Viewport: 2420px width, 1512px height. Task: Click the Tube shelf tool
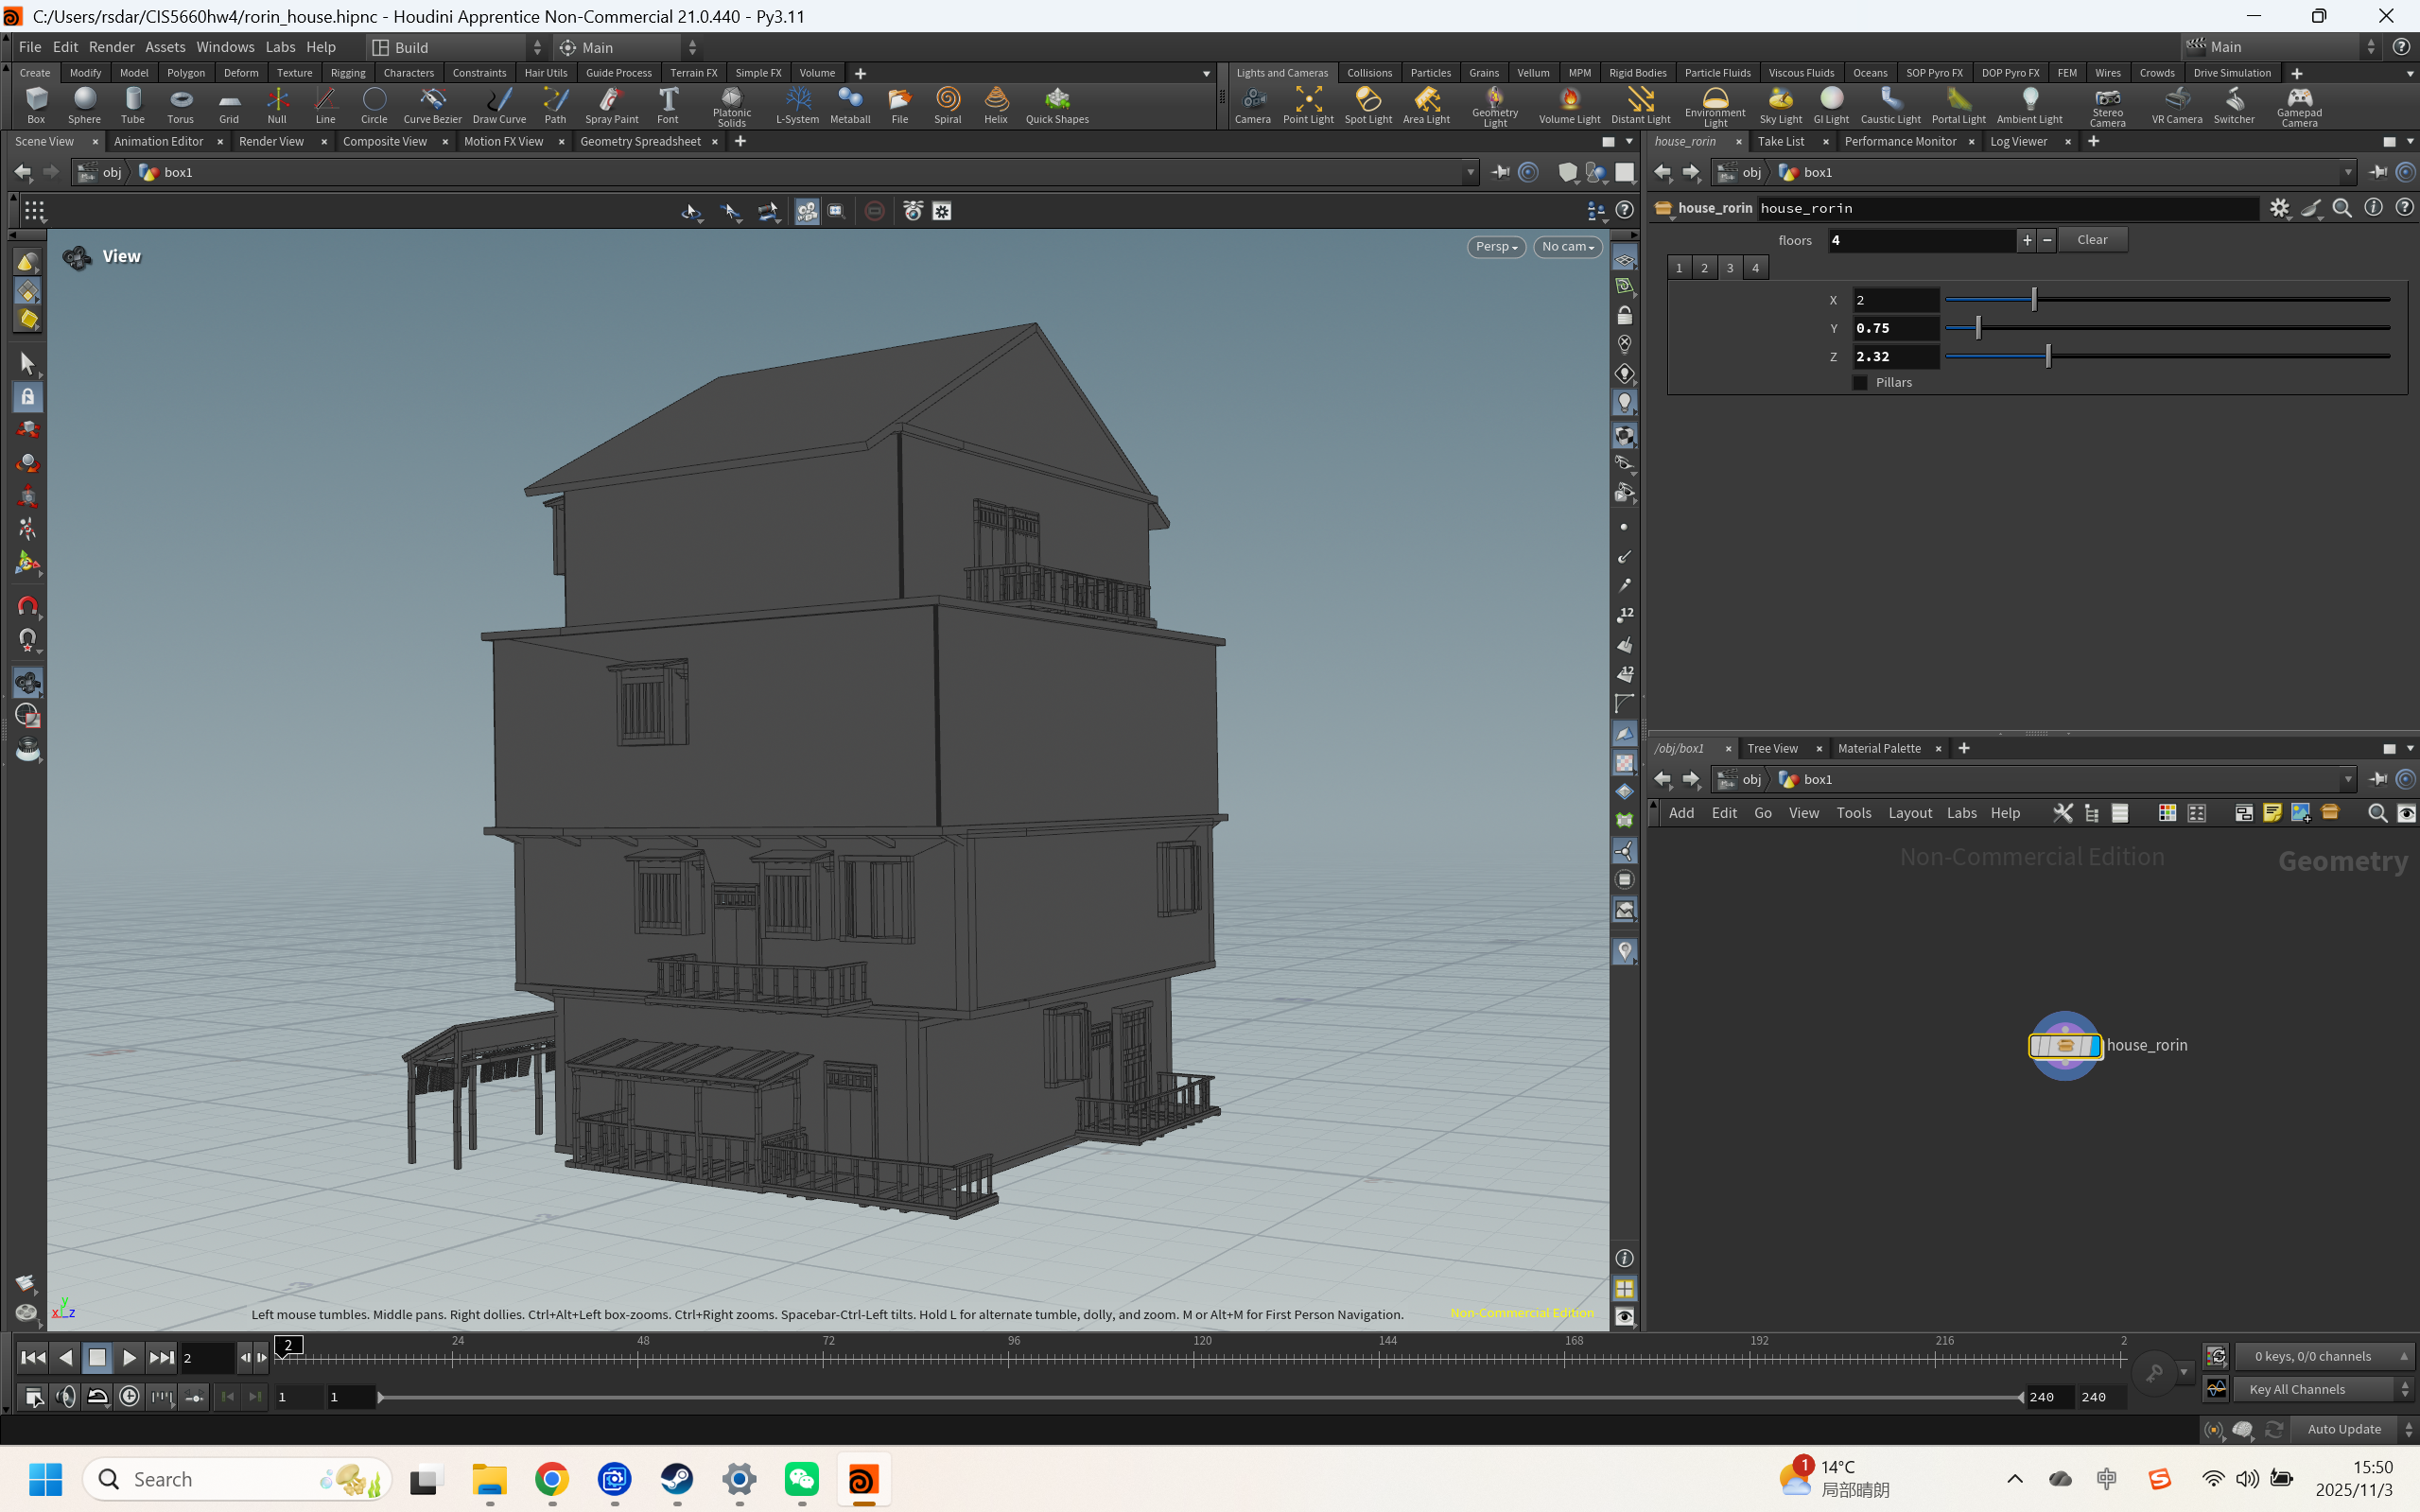pyautogui.click(x=133, y=105)
